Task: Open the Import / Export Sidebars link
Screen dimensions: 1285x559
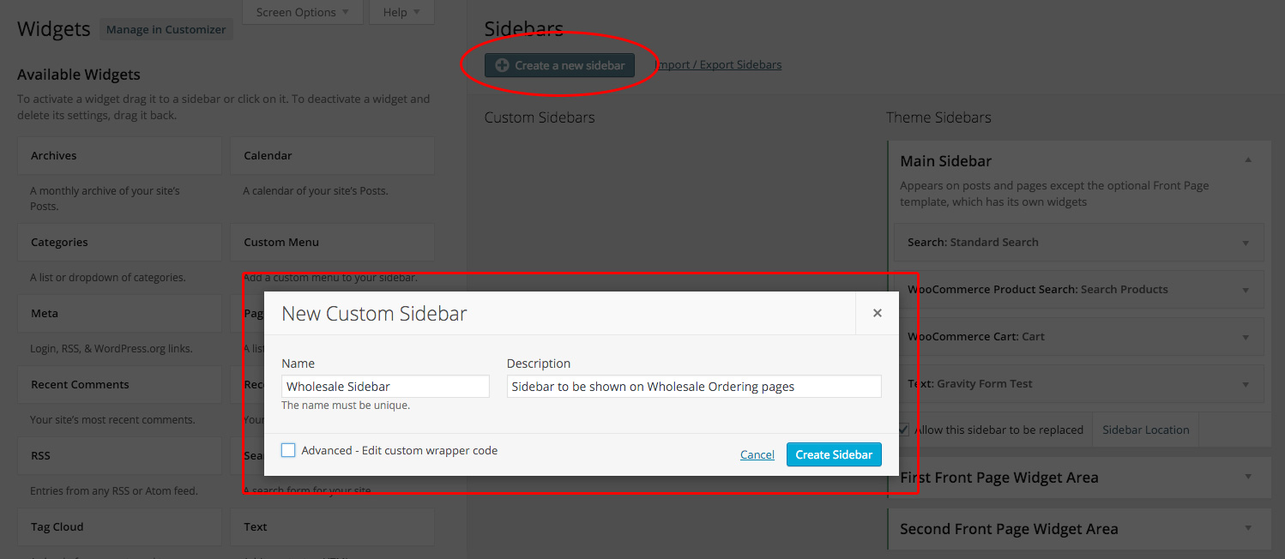Action: pos(718,65)
